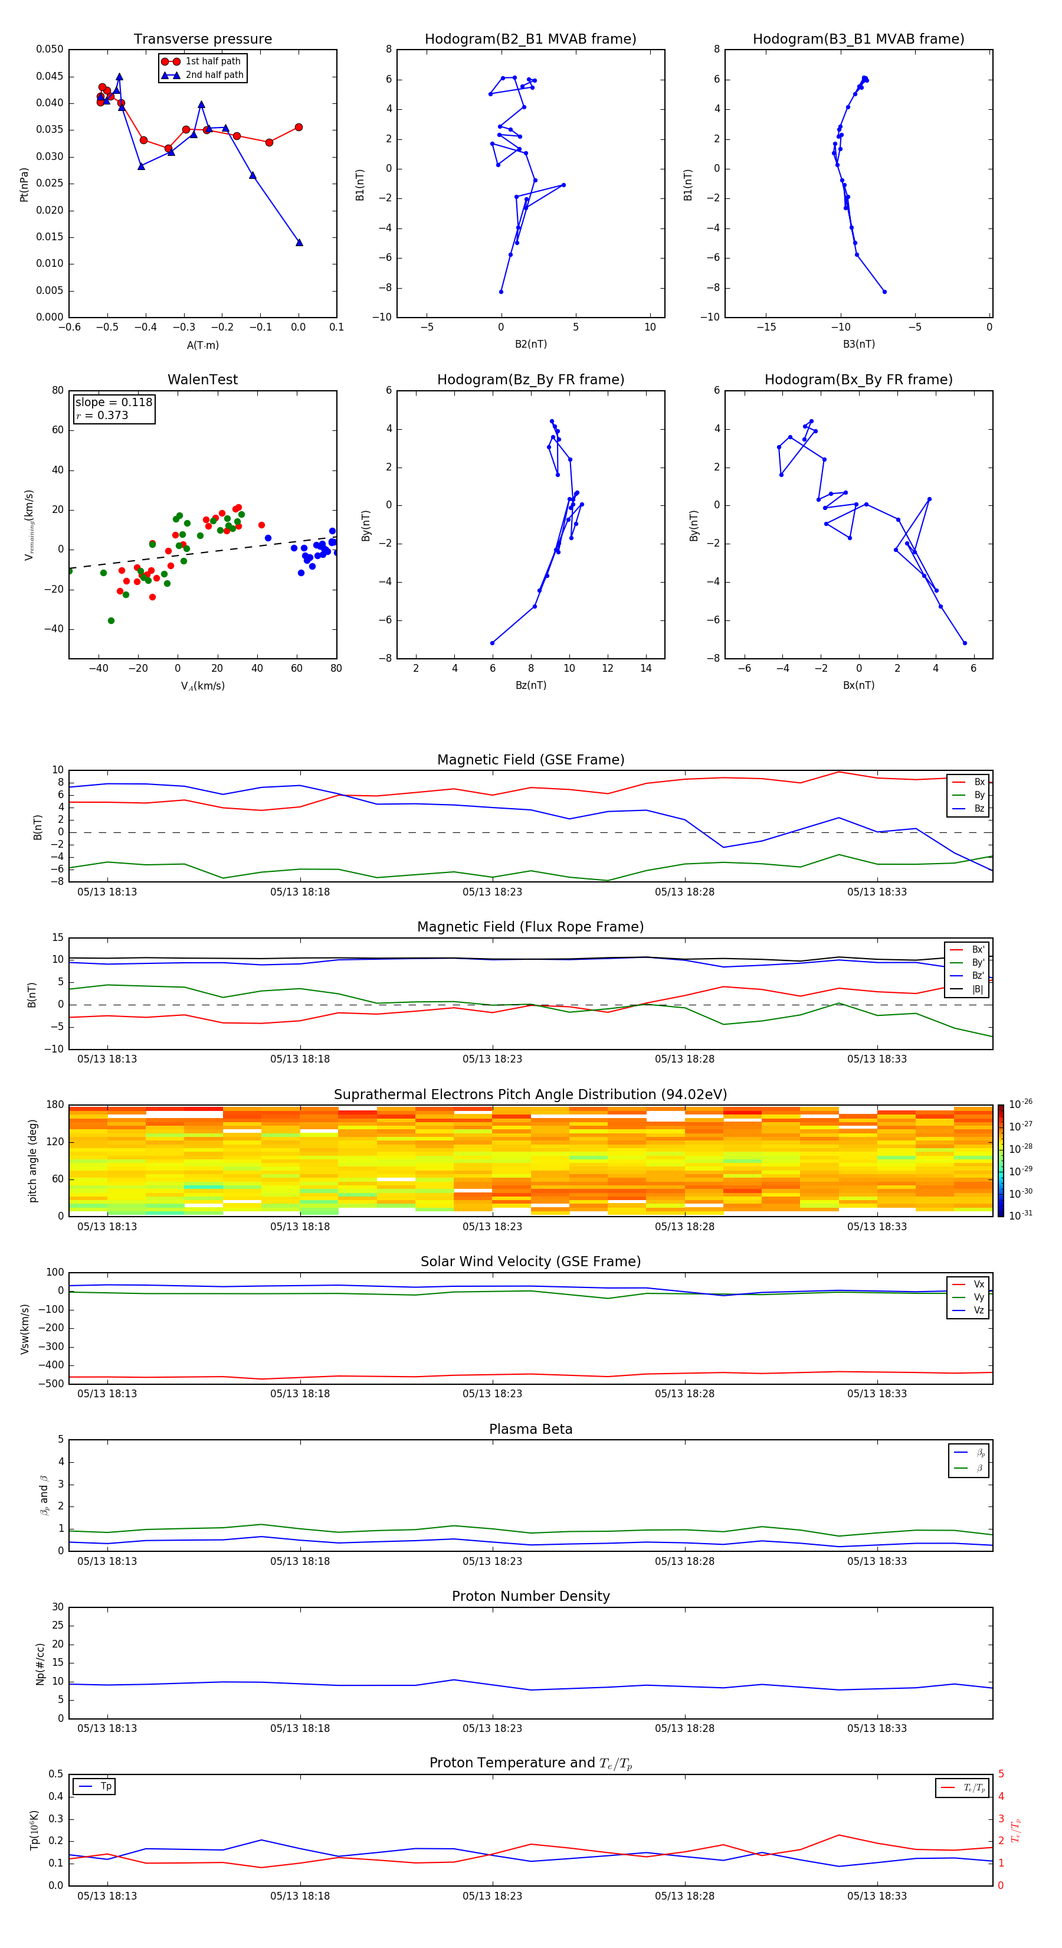The width and height of the screenshot is (1062, 1948).
Task: Click the "r = 0.373" annotation
Action: point(102,415)
